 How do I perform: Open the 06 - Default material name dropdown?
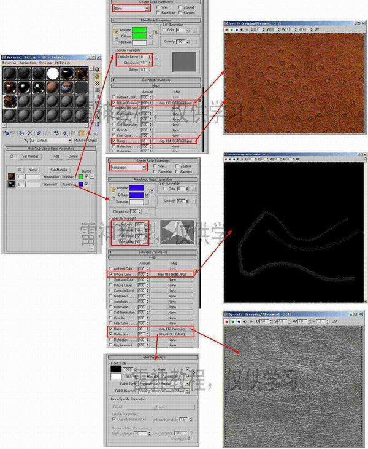(x=52, y=141)
